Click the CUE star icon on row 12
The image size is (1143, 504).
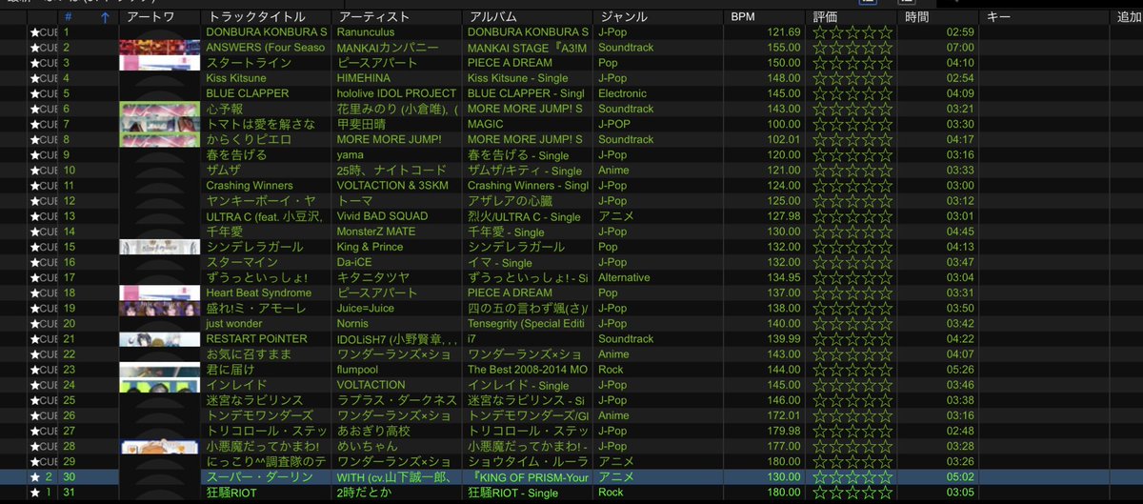(35, 201)
